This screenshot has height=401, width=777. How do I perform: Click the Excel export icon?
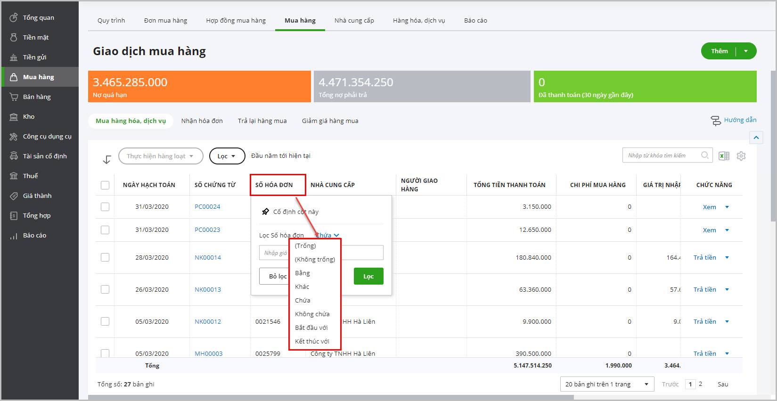(724, 156)
